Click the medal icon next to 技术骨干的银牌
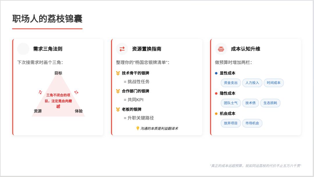This screenshot has height=177, width=314. (x=118, y=73)
